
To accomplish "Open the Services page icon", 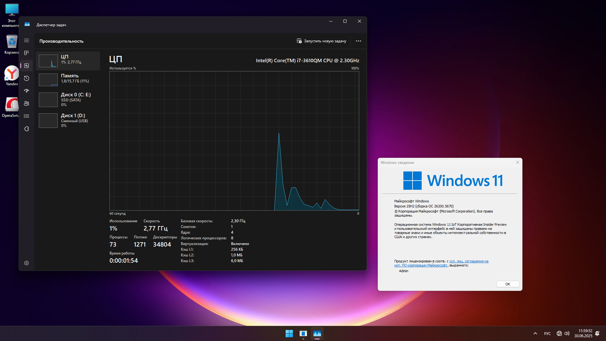I will click(27, 129).
